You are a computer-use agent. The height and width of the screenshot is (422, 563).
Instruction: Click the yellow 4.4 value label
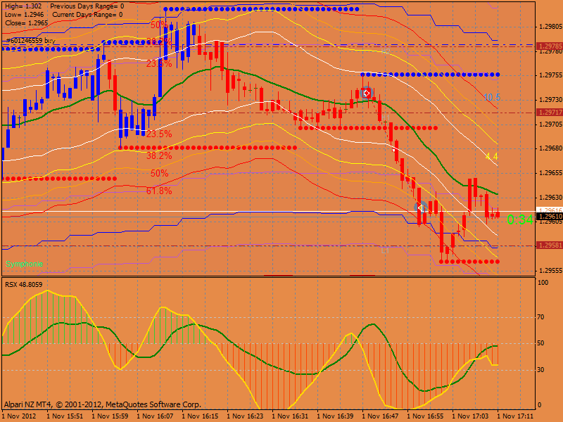pos(491,156)
